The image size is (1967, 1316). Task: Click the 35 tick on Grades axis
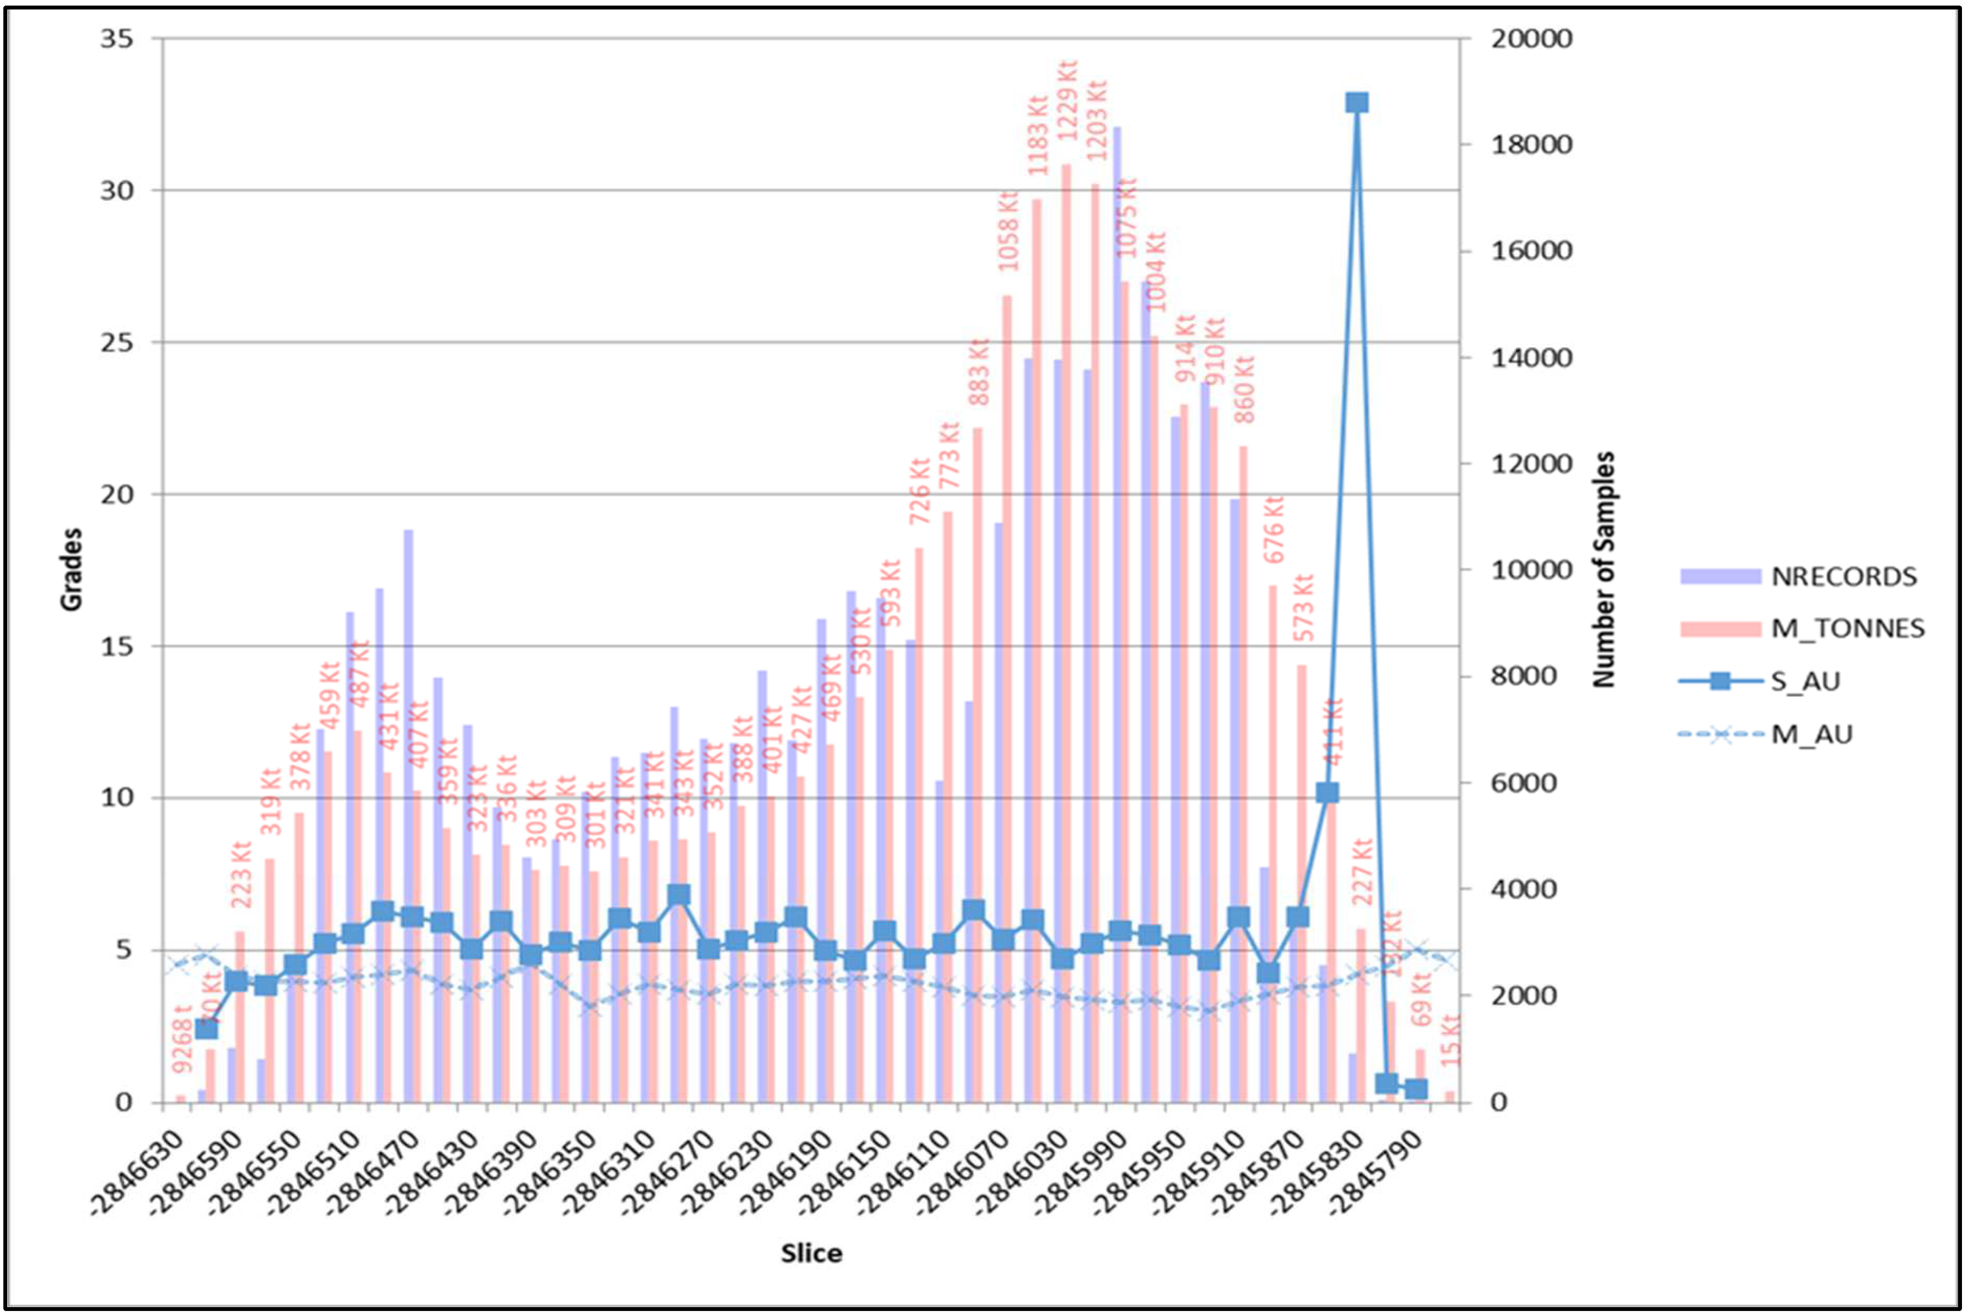pos(117,38)
